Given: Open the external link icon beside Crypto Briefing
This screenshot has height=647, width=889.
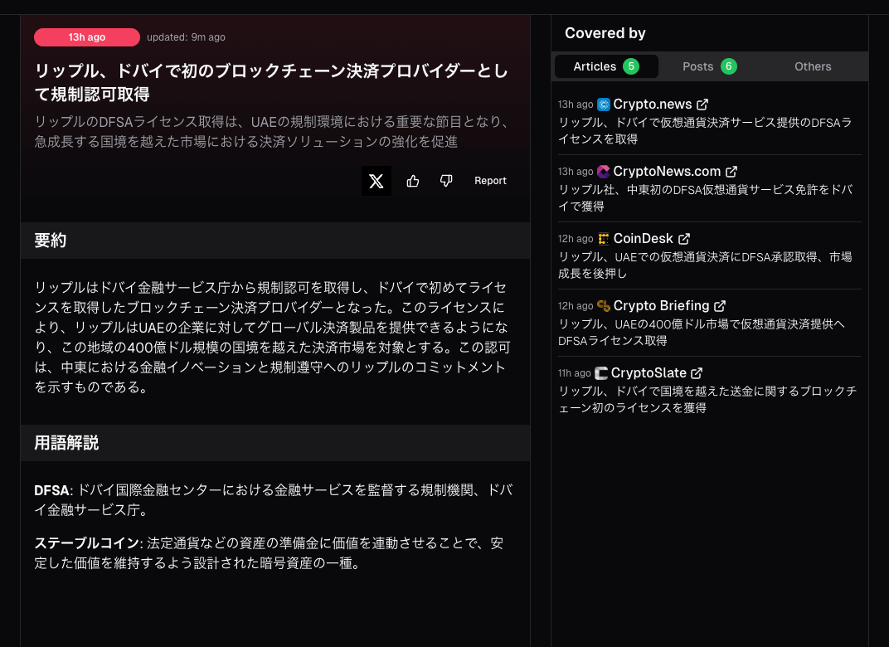Looking at the screenshot, I should pos(719,305).
